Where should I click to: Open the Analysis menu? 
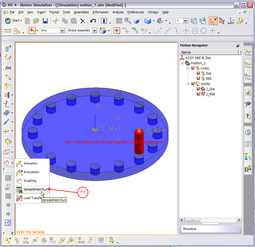[x=118, y=12]
